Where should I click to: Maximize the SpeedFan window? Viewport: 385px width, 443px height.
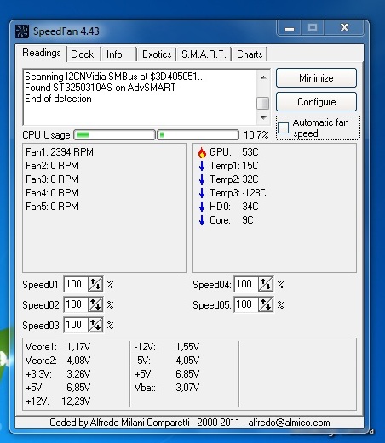pos(313,28)
